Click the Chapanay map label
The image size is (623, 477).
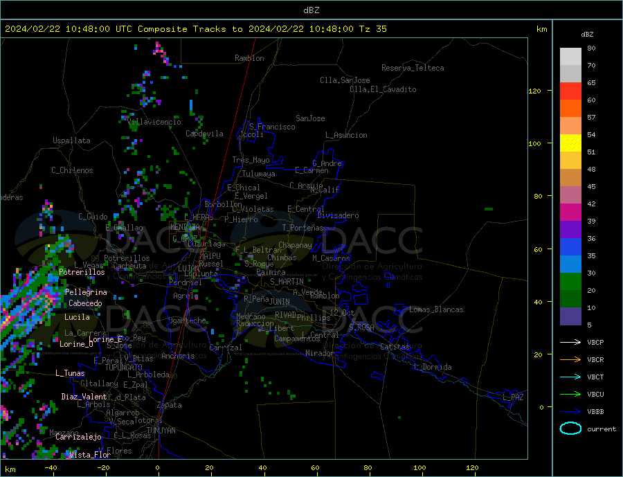(x=295, y=245)
